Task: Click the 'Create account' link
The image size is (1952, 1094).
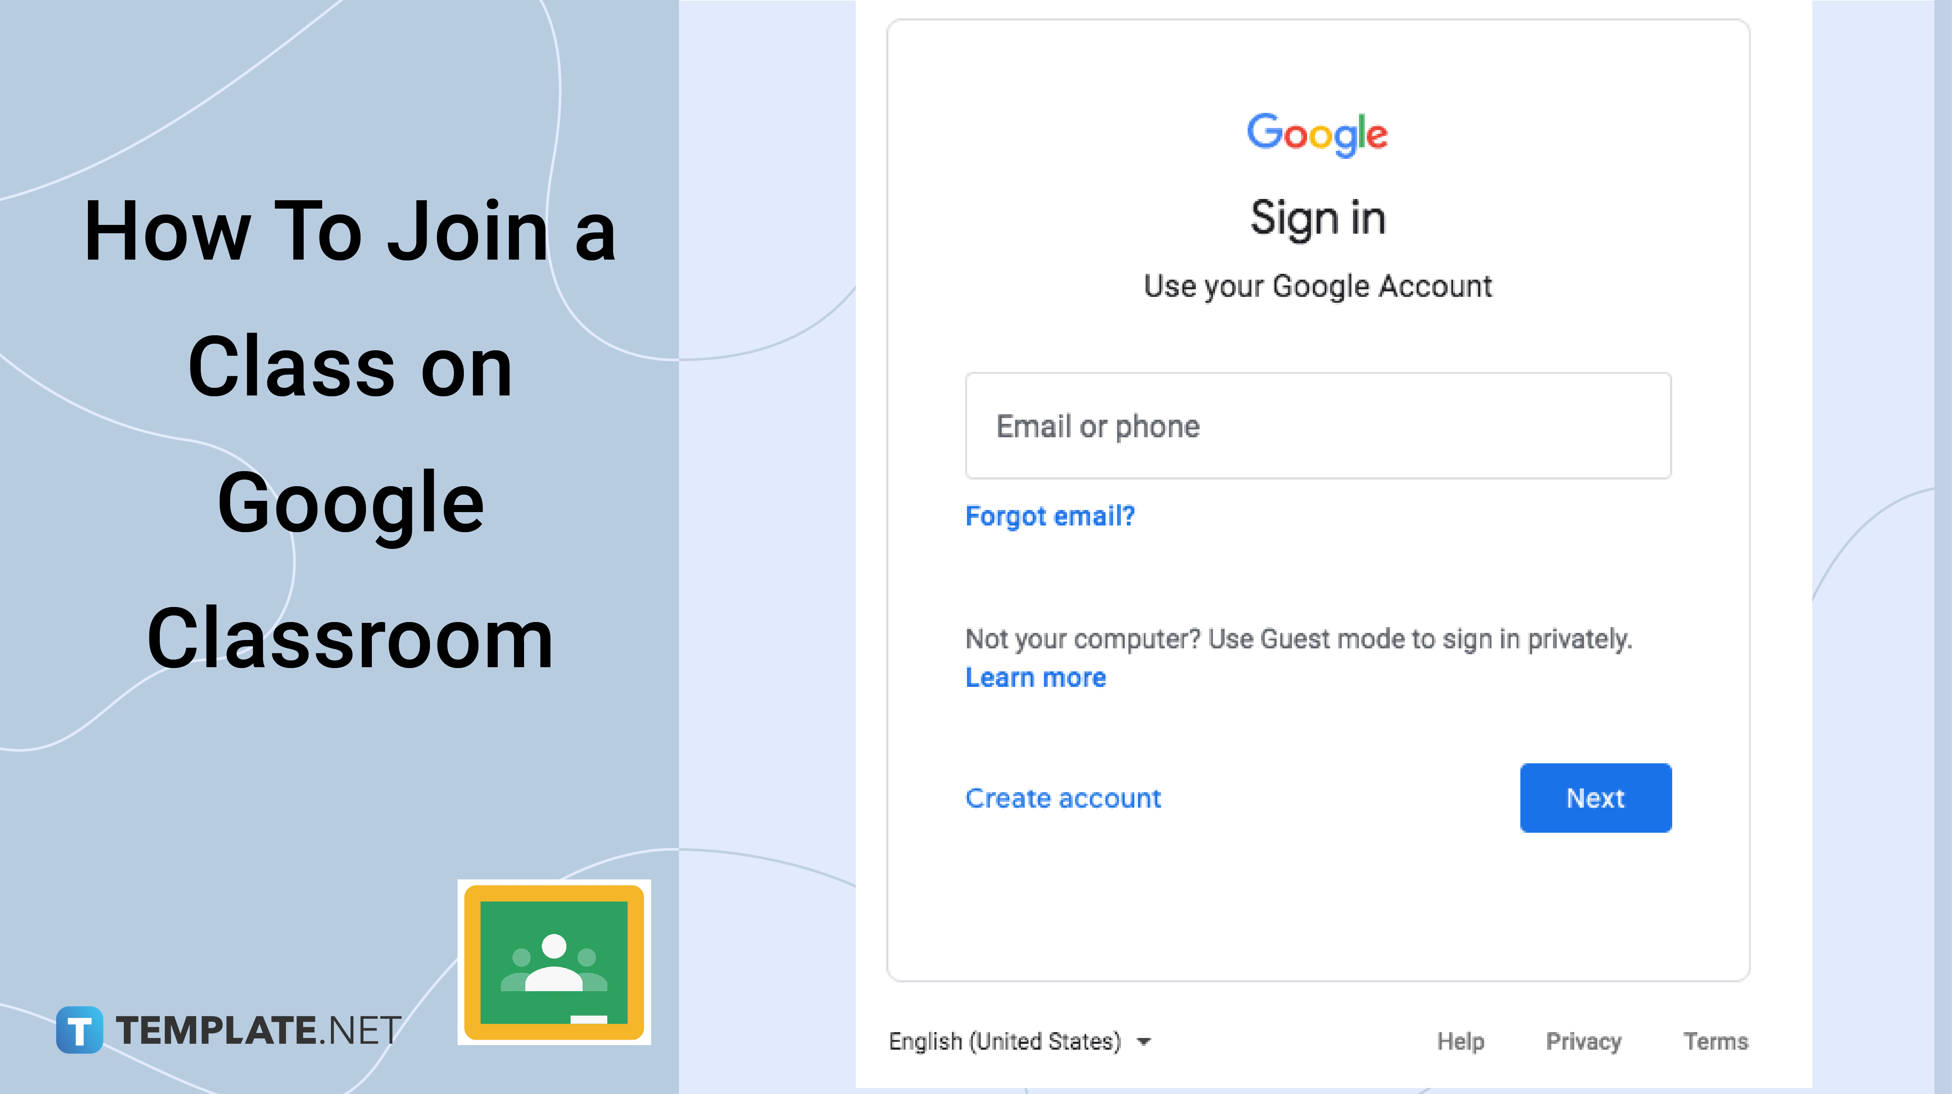Action: click(x=1063, y=796)
